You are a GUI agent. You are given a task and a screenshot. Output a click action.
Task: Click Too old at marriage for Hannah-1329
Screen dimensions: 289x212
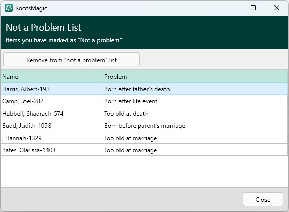point(196,138)
